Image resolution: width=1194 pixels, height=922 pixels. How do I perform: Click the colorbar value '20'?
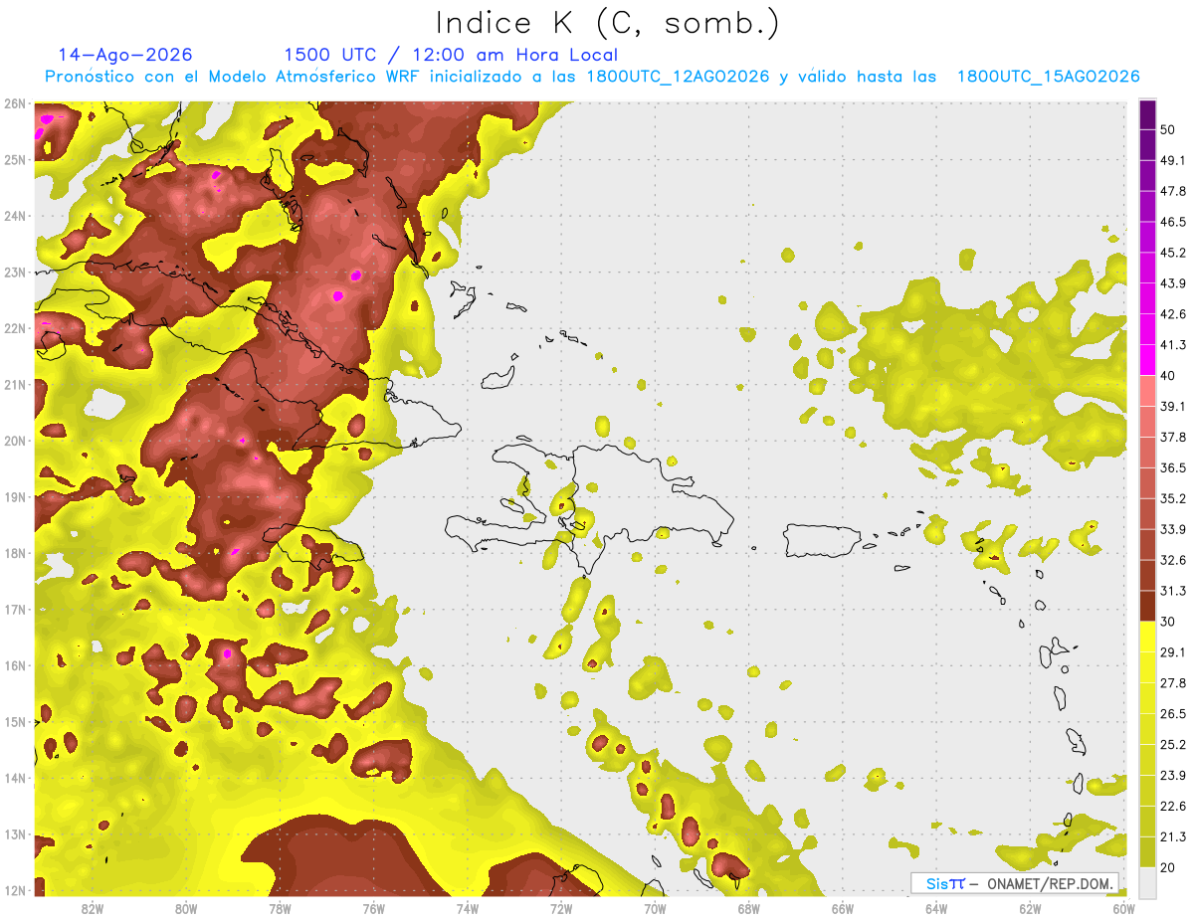click(x=1169, y=868)
